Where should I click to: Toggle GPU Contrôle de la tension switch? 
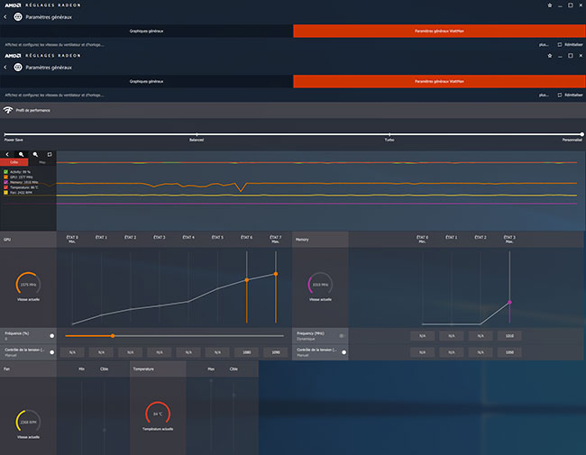(52, 351)
